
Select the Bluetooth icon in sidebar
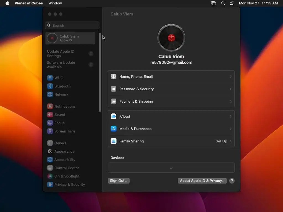click(x=50, y=86)
